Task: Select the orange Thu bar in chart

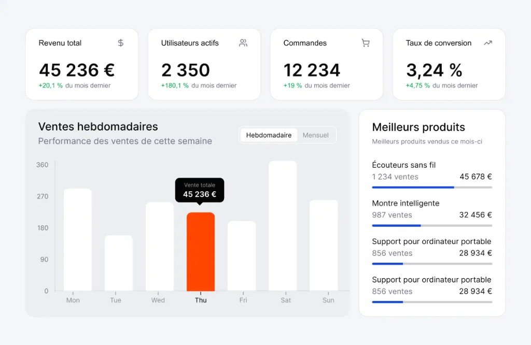Action: point(201,251)
